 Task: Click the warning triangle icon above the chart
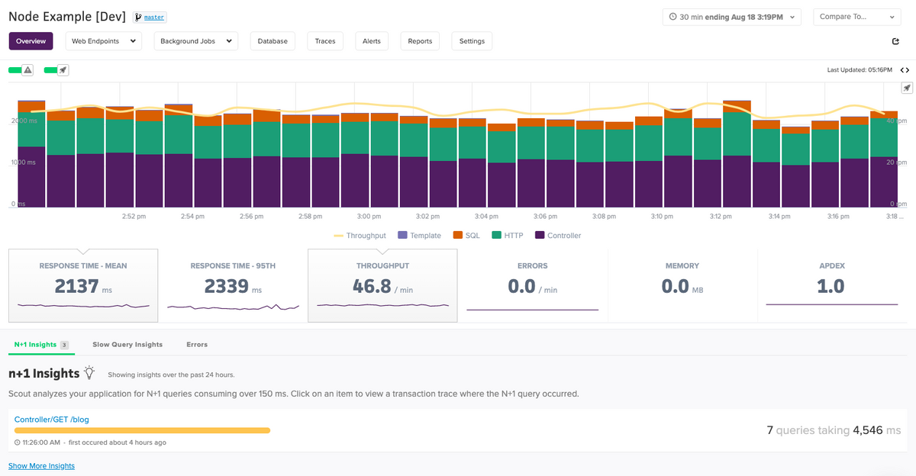pos(28,69)
